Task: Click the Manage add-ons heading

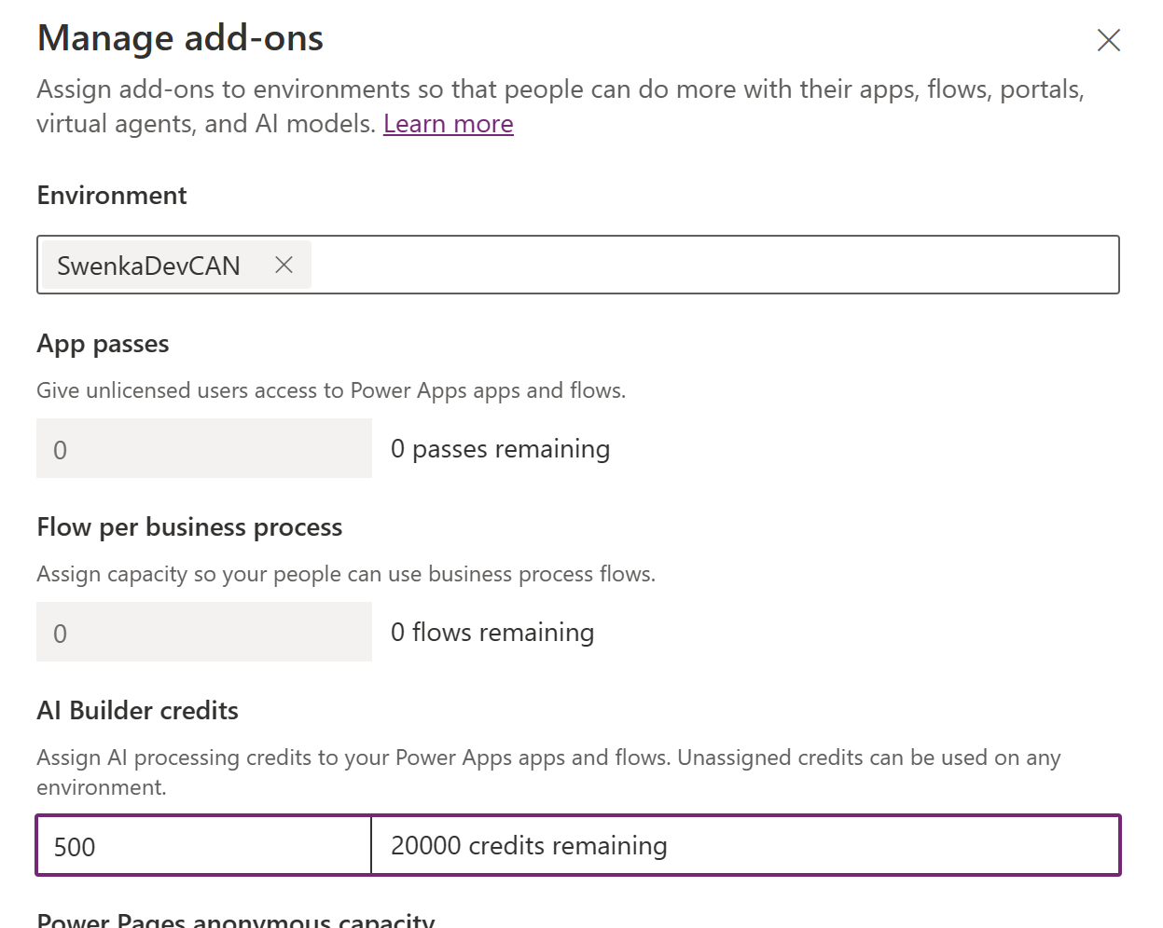Action: pos(179,38)
